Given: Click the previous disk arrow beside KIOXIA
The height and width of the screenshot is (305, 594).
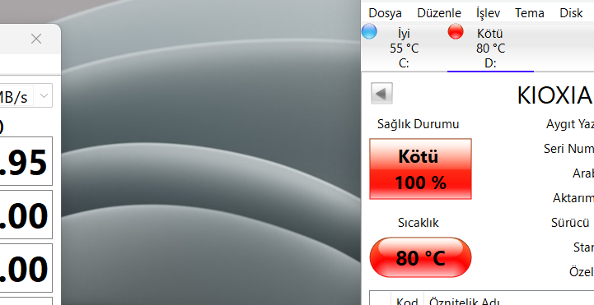Looking at the screenshot, I should [381, 94].
